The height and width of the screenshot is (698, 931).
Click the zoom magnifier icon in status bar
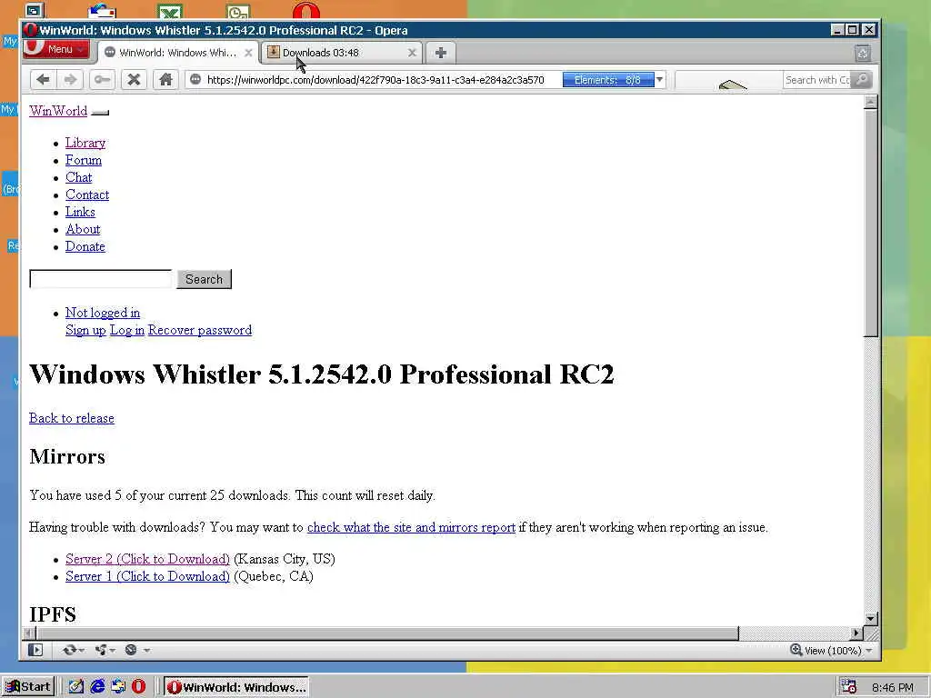[796, 650]
